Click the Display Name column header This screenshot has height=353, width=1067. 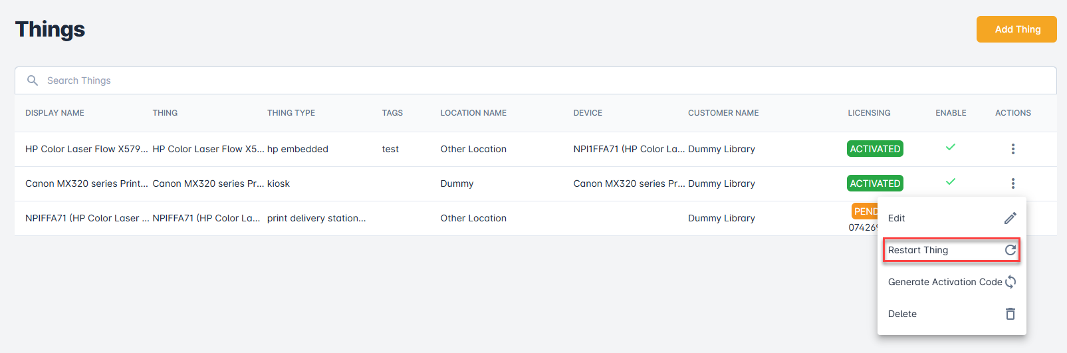point(55,113)
